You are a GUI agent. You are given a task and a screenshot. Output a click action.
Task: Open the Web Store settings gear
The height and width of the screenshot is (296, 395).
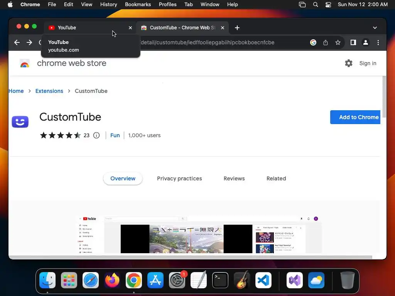(x=349, y=63)
